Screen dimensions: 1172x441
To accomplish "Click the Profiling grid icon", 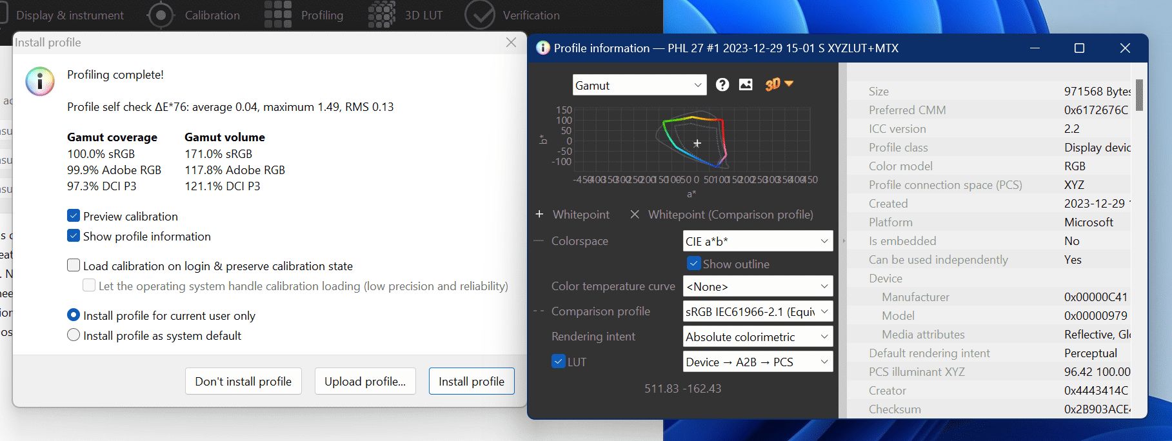I will click(x=278, y=15).
